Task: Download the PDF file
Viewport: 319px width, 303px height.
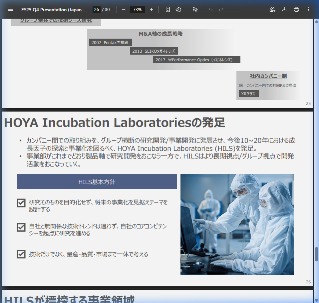Action: tap(284, 10)
